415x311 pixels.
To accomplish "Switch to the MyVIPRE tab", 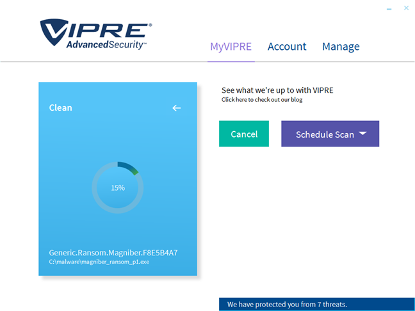I will point(231,47).
